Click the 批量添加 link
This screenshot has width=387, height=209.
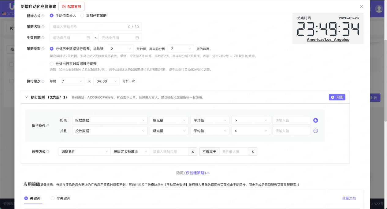[x=349, y=198]
